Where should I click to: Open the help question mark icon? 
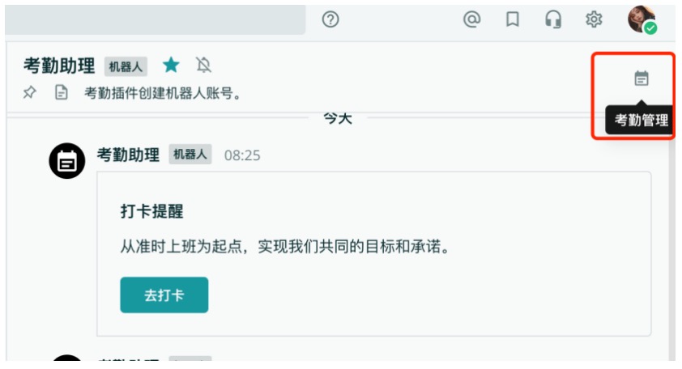[x=330, y=19]
